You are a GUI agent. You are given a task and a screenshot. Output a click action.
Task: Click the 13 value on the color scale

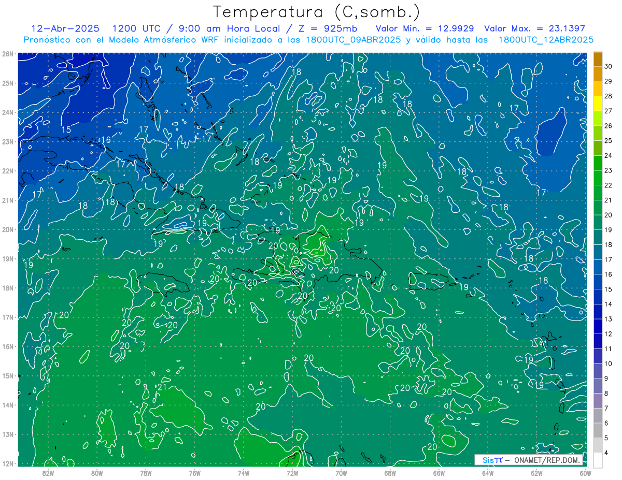click(x=608, y=319)
